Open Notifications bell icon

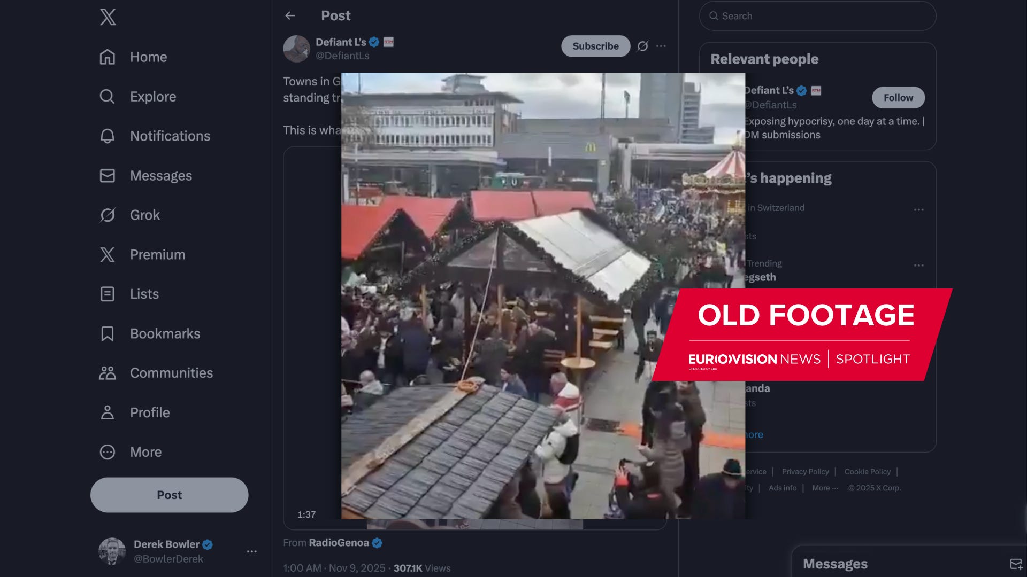pyautogui.click(x=108, y=136)
